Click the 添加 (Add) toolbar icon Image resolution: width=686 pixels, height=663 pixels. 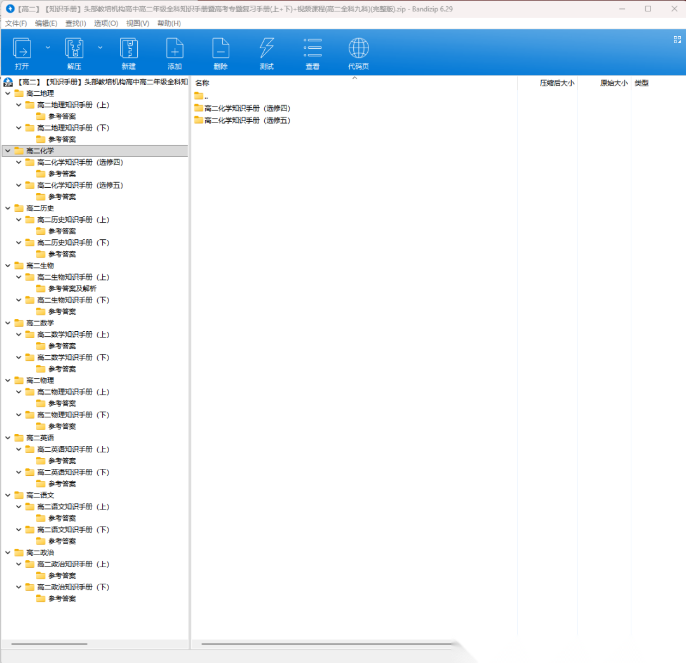(x=175, y=49)
